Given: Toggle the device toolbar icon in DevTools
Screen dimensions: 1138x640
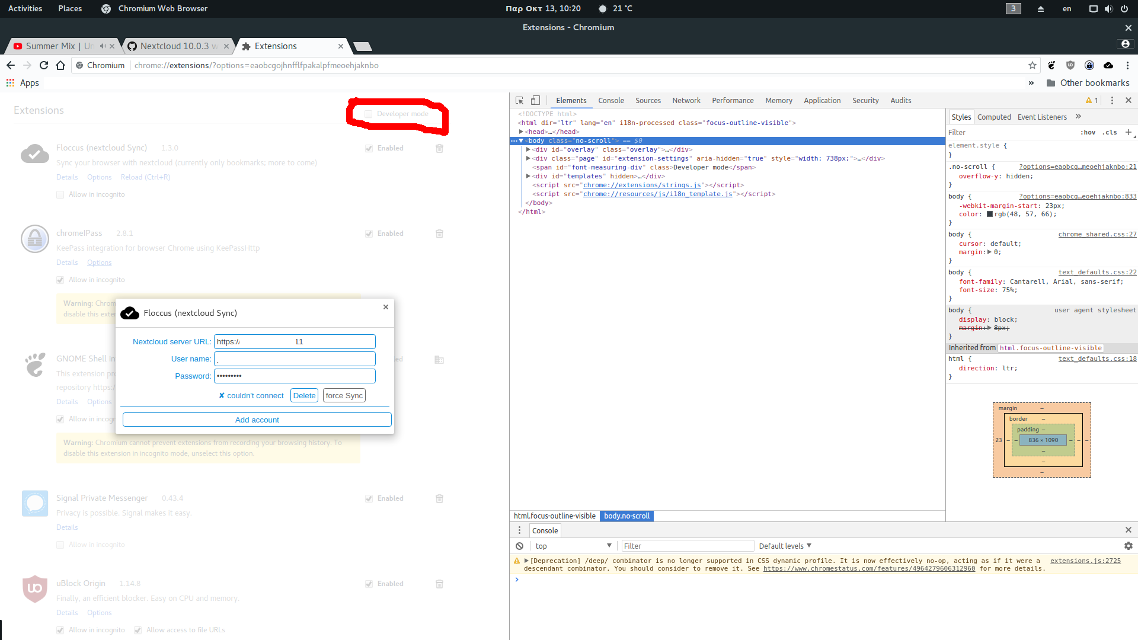Looking at the screenshot, I should [x=535, y=101].
